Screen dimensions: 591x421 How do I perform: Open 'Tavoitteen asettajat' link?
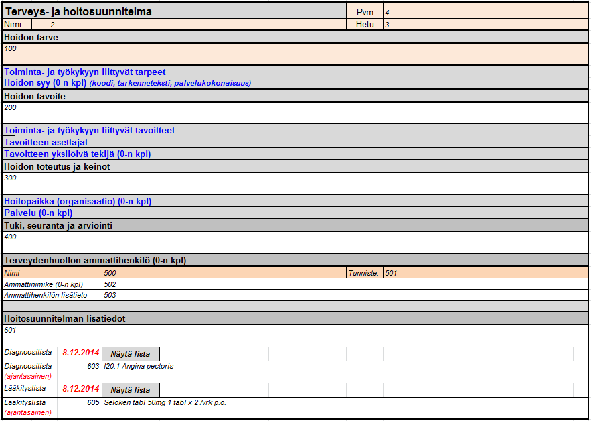(46, 142)
